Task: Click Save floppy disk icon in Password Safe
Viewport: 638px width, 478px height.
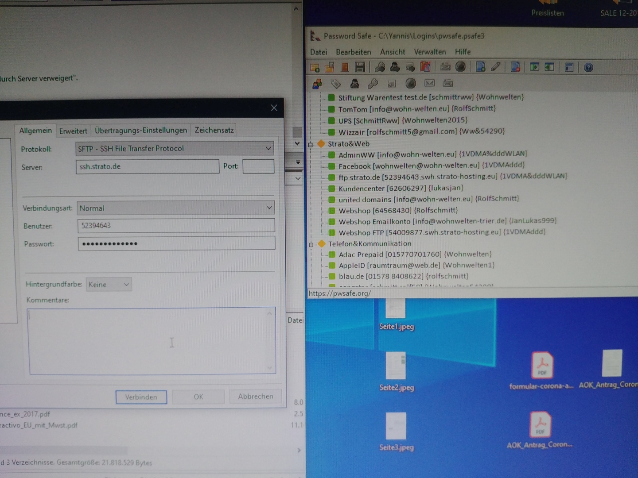Action: (360, 67)
